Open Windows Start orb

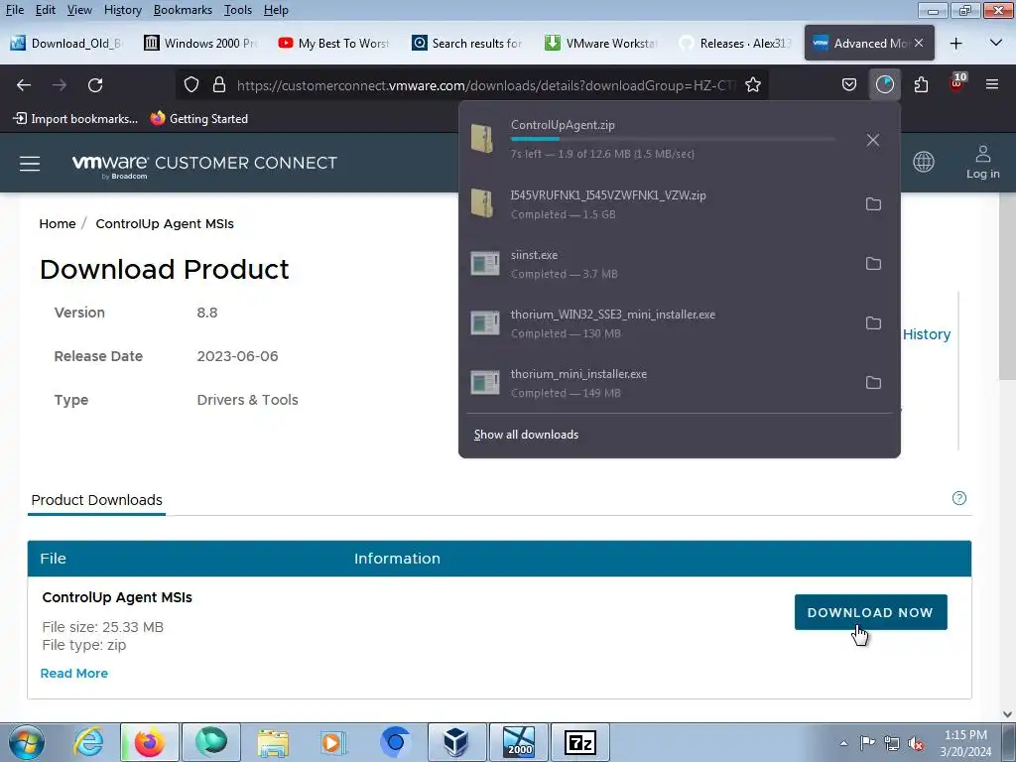click(x=27, y=742)
